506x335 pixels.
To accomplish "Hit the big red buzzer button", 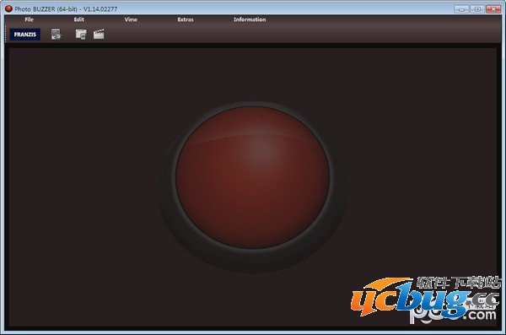I will point(253,177).
